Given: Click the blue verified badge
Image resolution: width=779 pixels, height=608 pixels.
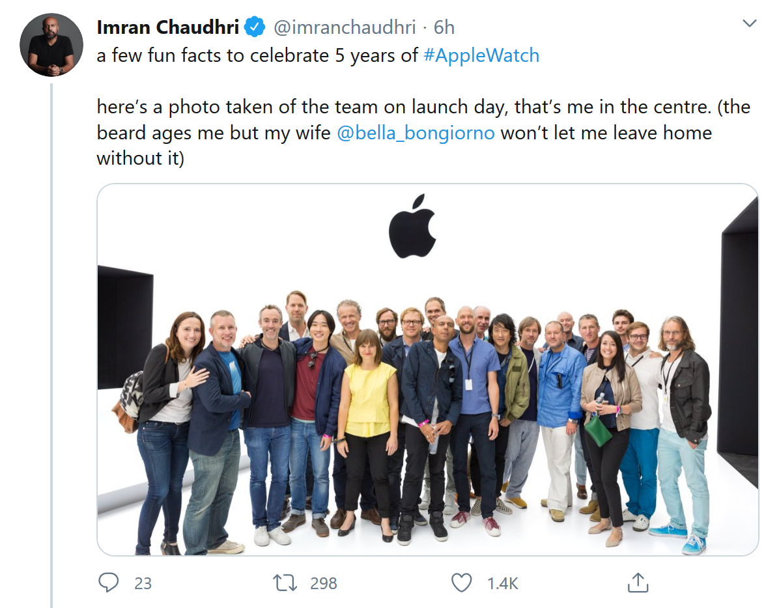Looking at the screenshot, I should (254, 27).
